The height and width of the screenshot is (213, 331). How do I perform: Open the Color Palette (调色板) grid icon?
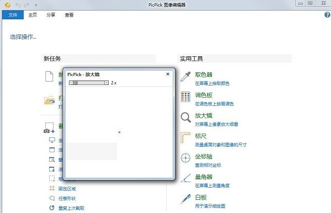pos(185,97)
